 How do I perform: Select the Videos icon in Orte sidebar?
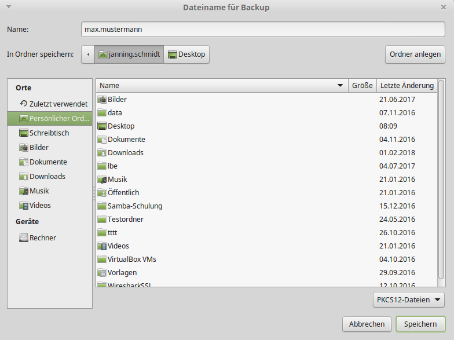[24, 206]
